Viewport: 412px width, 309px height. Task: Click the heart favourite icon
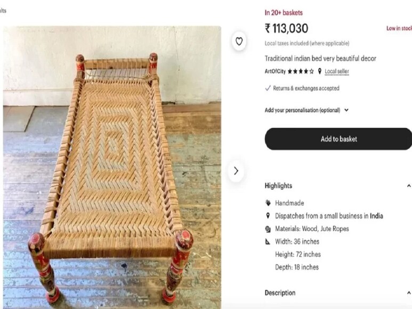(x=239, y=41)
